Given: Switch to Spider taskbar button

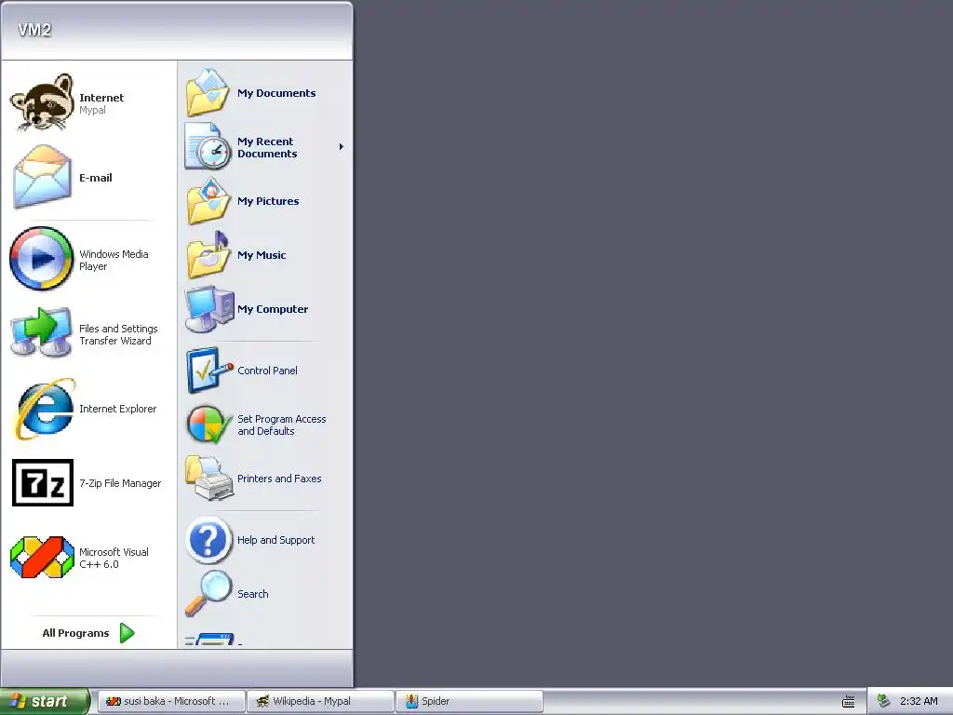Looking at the screenshot, I should tap(469, 701).
